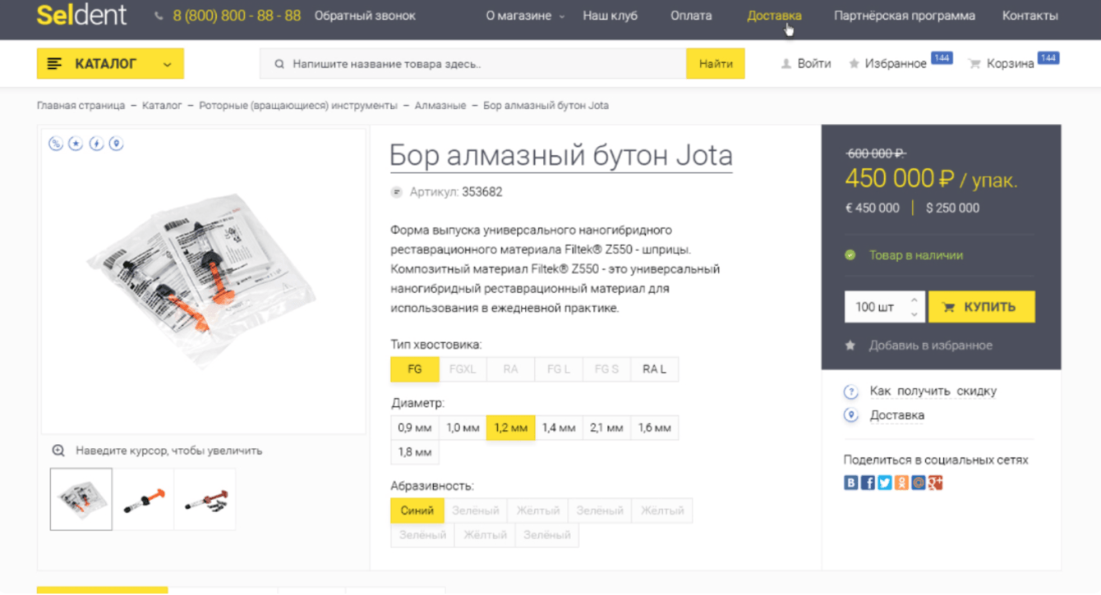Click the Как получить скидку link
Image resolution: width=1101 pixels, height=595 pixels.
pos(933,391)
